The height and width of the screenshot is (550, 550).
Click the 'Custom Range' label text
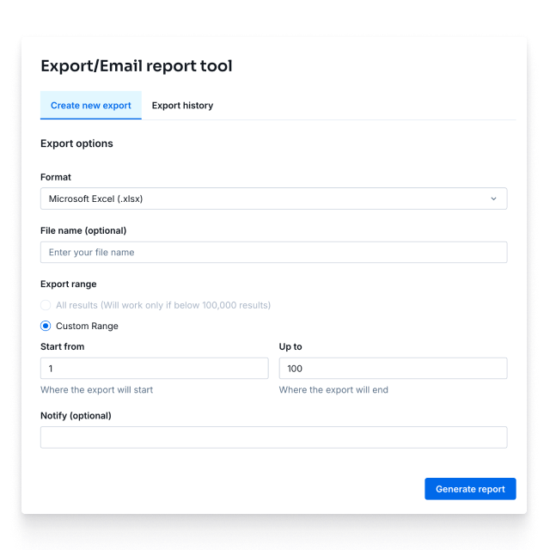pos(87,327)
